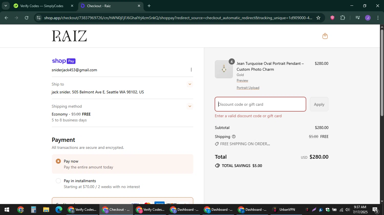Open the clock and date in taskbar
This screenshot has width=384, height=215.
coord(360,210)
